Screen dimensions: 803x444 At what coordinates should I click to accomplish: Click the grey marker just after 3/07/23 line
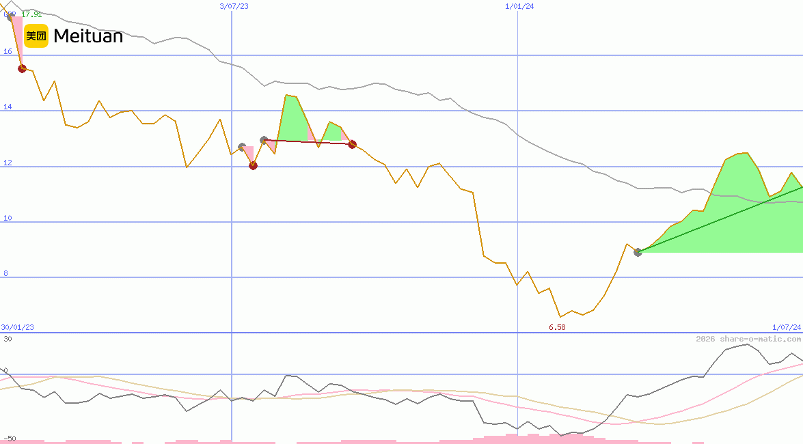242,147
